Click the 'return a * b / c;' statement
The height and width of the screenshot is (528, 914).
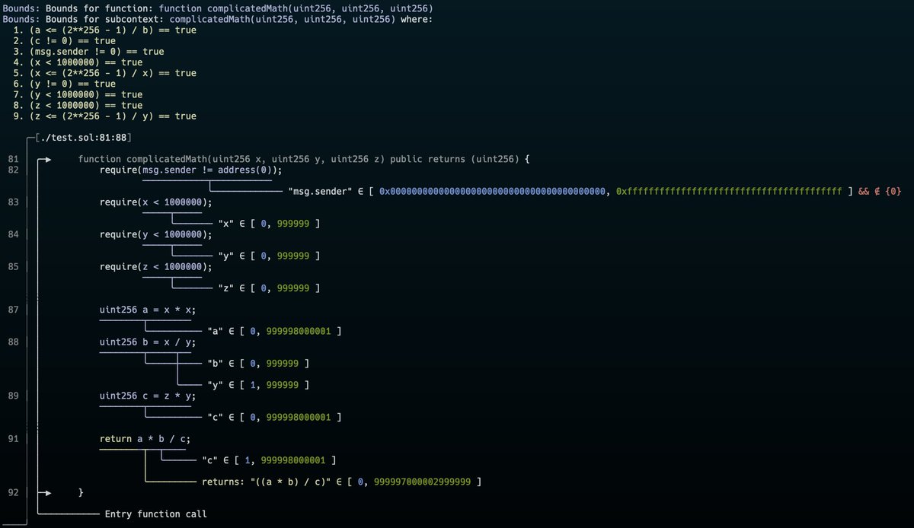[x=145, y=439]
